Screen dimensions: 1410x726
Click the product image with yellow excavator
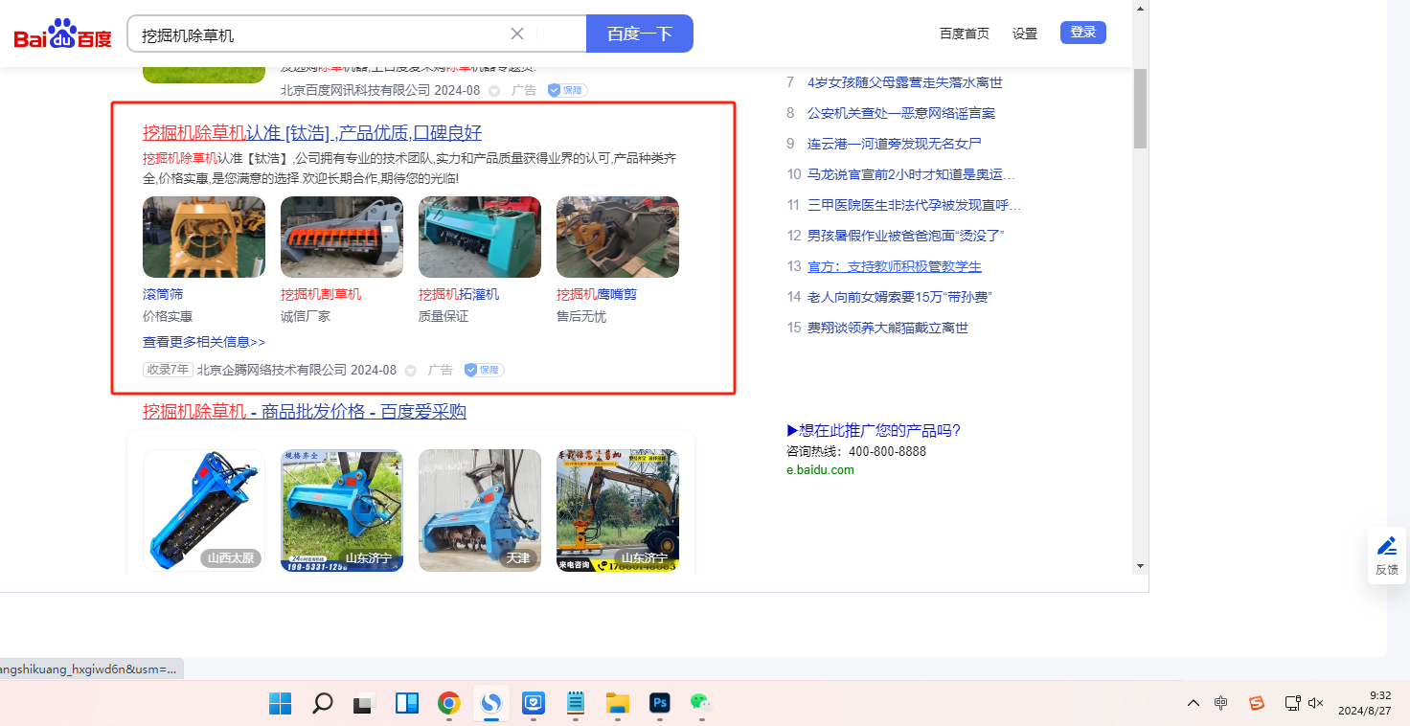click(618, 510)
